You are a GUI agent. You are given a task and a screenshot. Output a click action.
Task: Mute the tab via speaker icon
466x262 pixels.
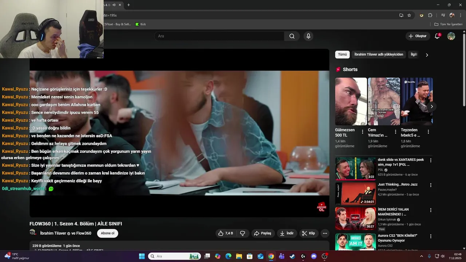point(114,5)
